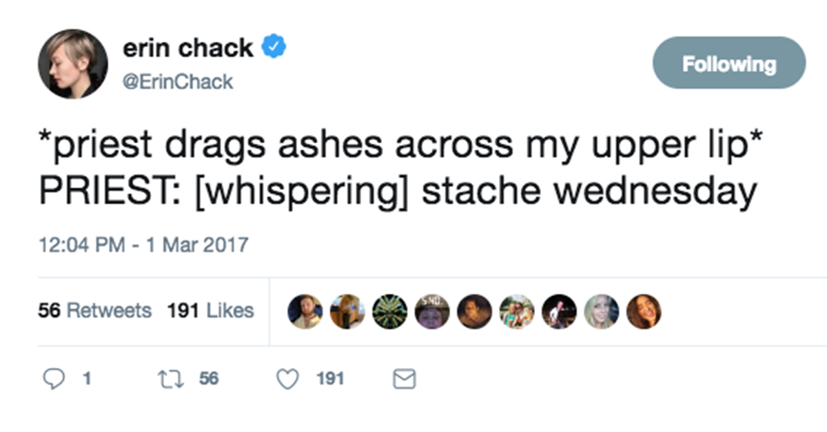Click the envelope direct message icon

405,379
